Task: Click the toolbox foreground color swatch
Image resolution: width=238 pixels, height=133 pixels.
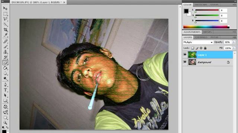Action: (x=4, y=132)
